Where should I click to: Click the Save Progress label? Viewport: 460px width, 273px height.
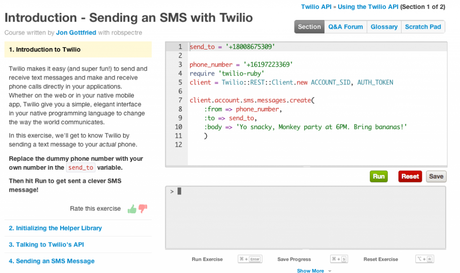point(294,259)
